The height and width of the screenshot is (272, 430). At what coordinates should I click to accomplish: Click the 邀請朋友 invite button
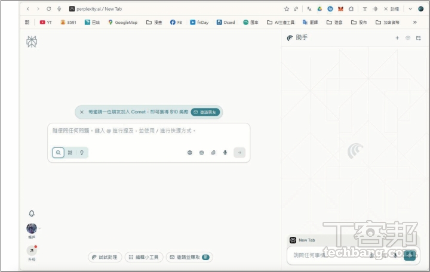tap(205, 112)
